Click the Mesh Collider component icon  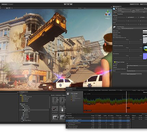[115, 62]
